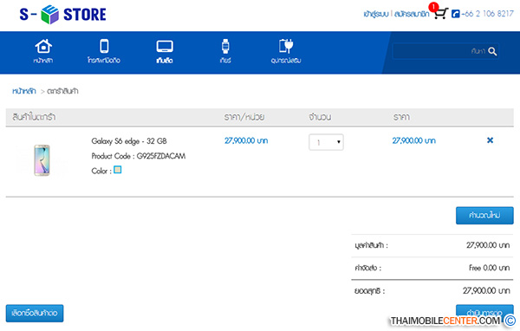Screen dimensions: 520x331
Task: Click the magnifier search icon
Action: 492,51
